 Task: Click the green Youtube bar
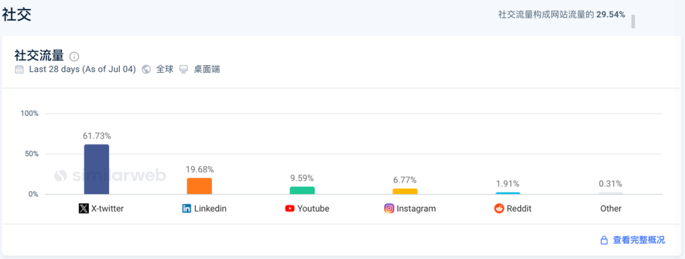(x=303, y=191)
